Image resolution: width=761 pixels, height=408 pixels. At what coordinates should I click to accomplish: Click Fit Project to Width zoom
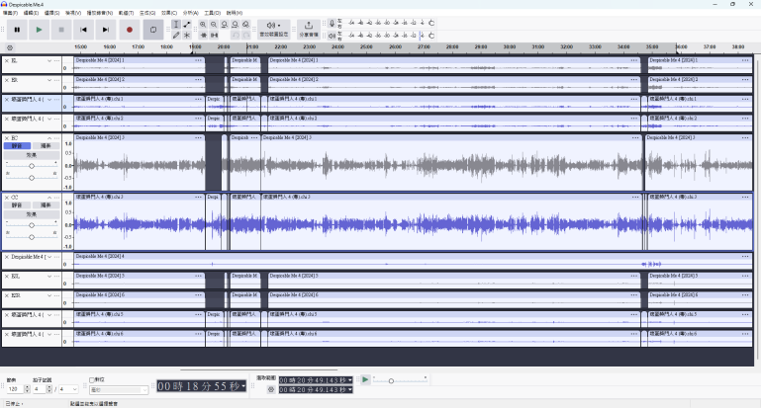(x=236, y=25)
